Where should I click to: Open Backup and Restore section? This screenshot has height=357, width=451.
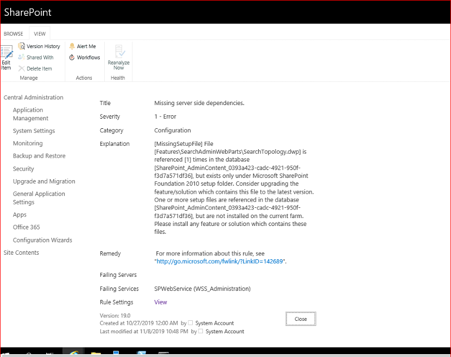point(41,155)
